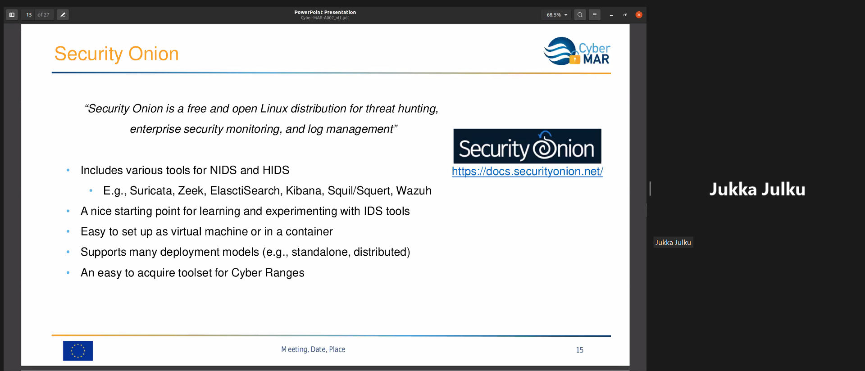Select the large Jukka Julku participant tile

[x=757, y=189]
